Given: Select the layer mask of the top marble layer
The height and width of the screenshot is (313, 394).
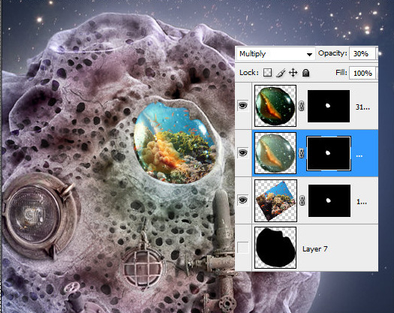Looking at the screenshot, I should (329, 106).
